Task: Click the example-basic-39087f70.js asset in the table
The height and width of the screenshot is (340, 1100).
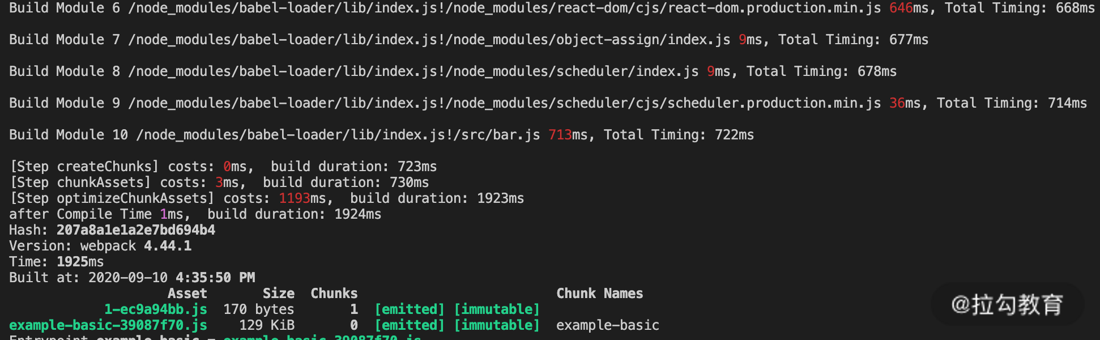Action: [x=108, y=325]
